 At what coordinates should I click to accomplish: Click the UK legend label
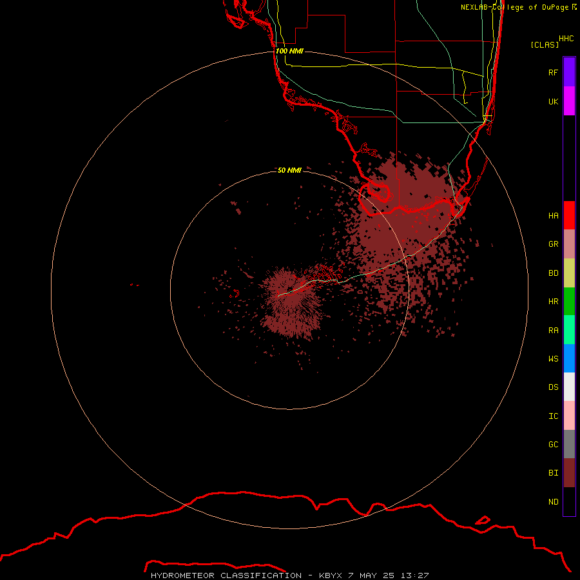tap(554, 101)
